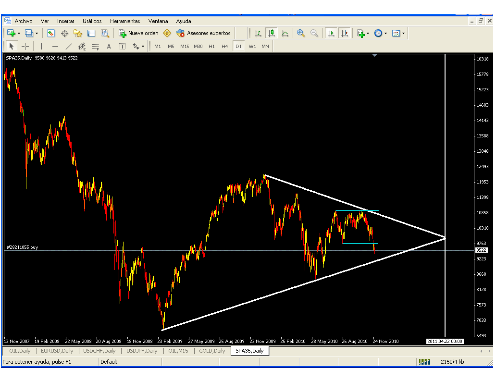The image size is (496, 368).
Task: Click the profiles icon
Action: (29, 33)
